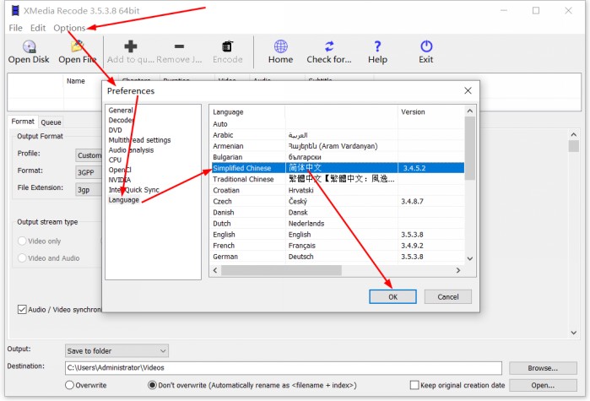Select the Overwrite radio button
The image size is (590, 401).
coord(69,385)
